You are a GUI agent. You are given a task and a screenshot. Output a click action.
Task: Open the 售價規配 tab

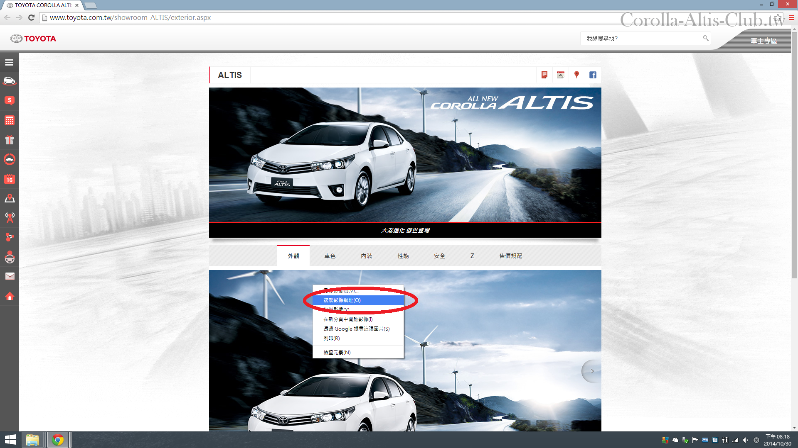click(511, 256)
